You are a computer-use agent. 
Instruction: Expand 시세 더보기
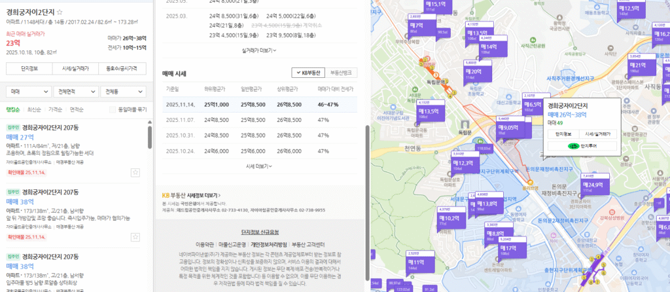tap(259, 166)
